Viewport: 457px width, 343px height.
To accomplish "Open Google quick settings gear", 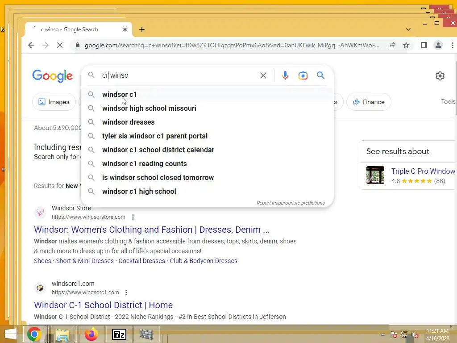I will coord(440,76).
